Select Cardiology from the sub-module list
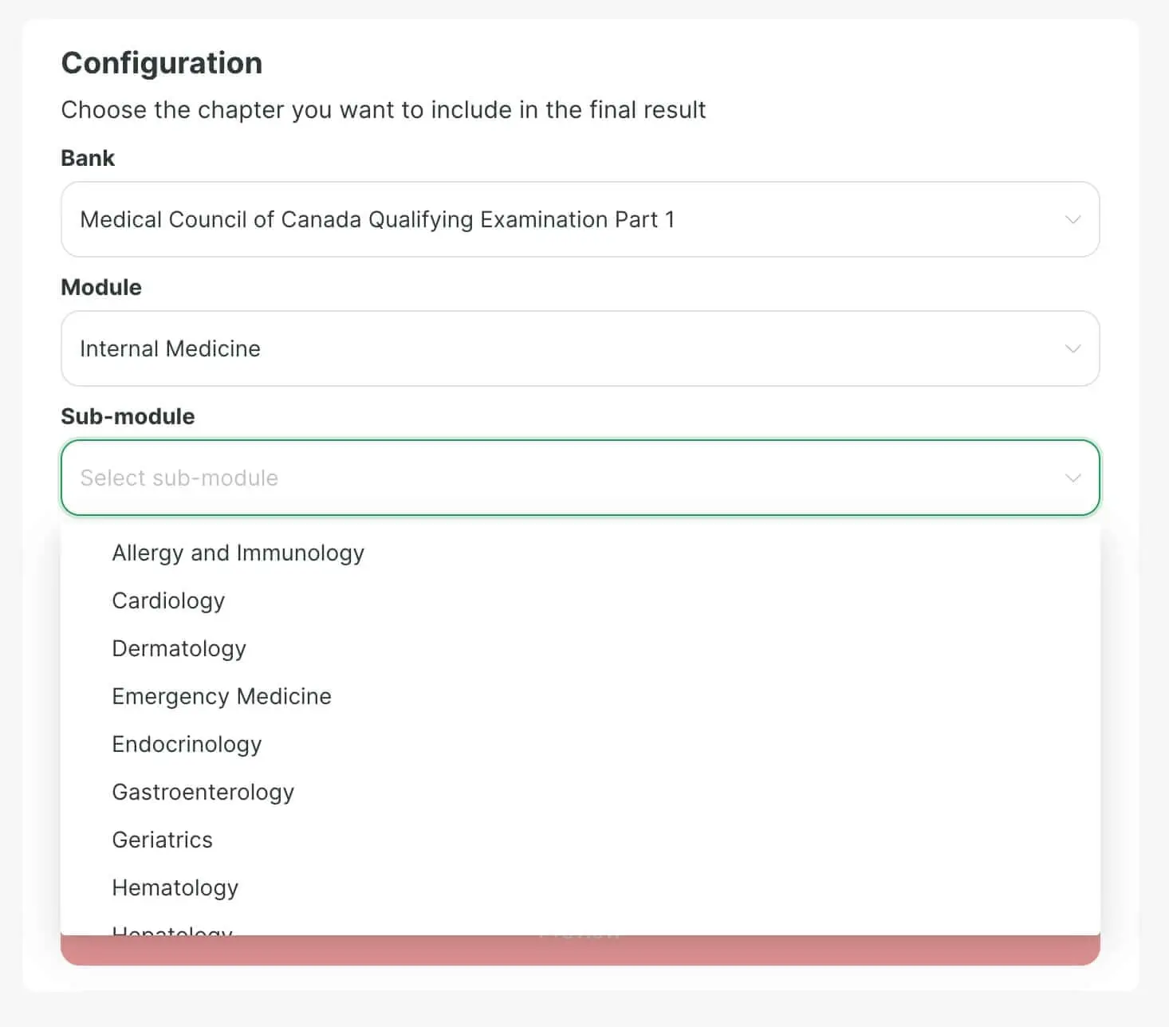Image resolution: width=1169 pixels, height=1027 pixels. coord(167,600)
